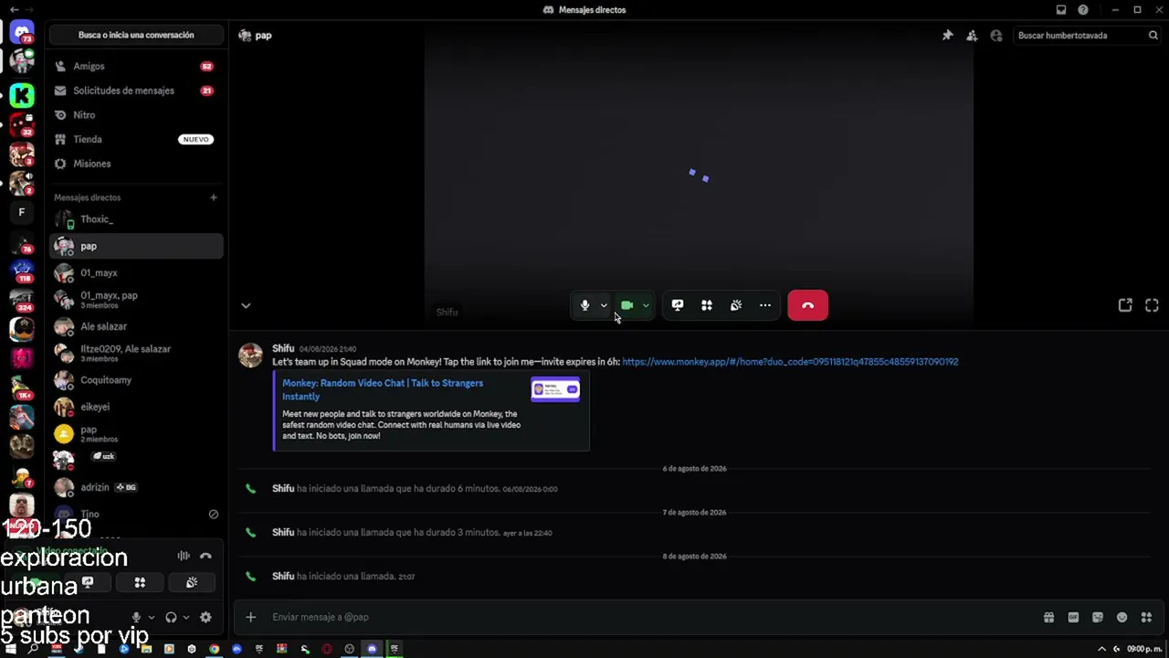Open the group chat 01_mayx, pap
Screen dimensions: 1169x658
(136, 300)
